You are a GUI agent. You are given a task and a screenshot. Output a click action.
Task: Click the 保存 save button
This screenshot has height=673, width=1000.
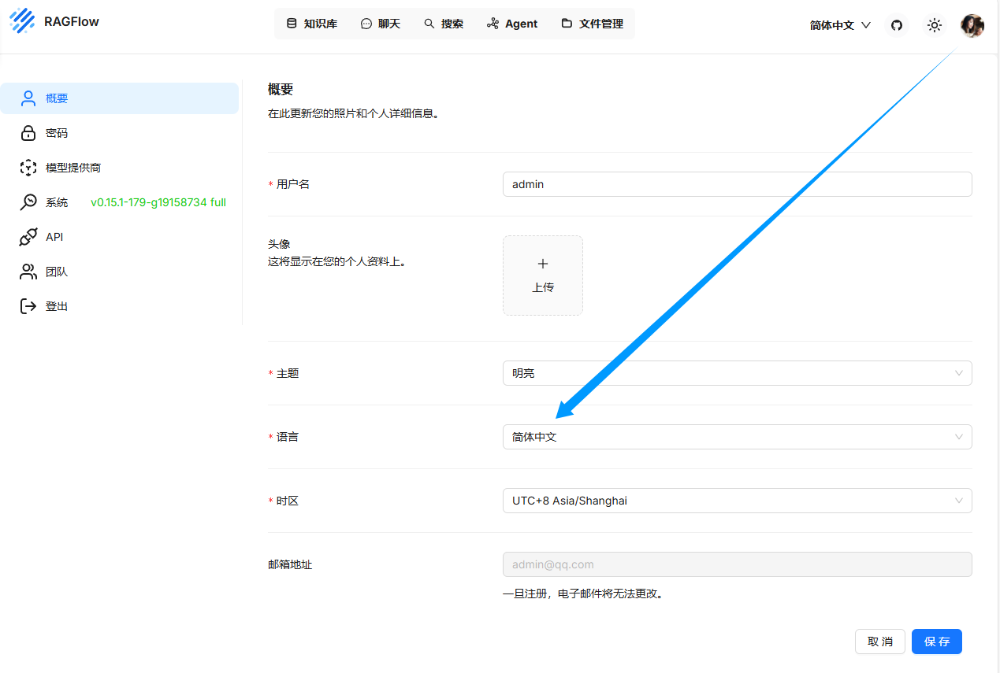click(x=936, y=642)
